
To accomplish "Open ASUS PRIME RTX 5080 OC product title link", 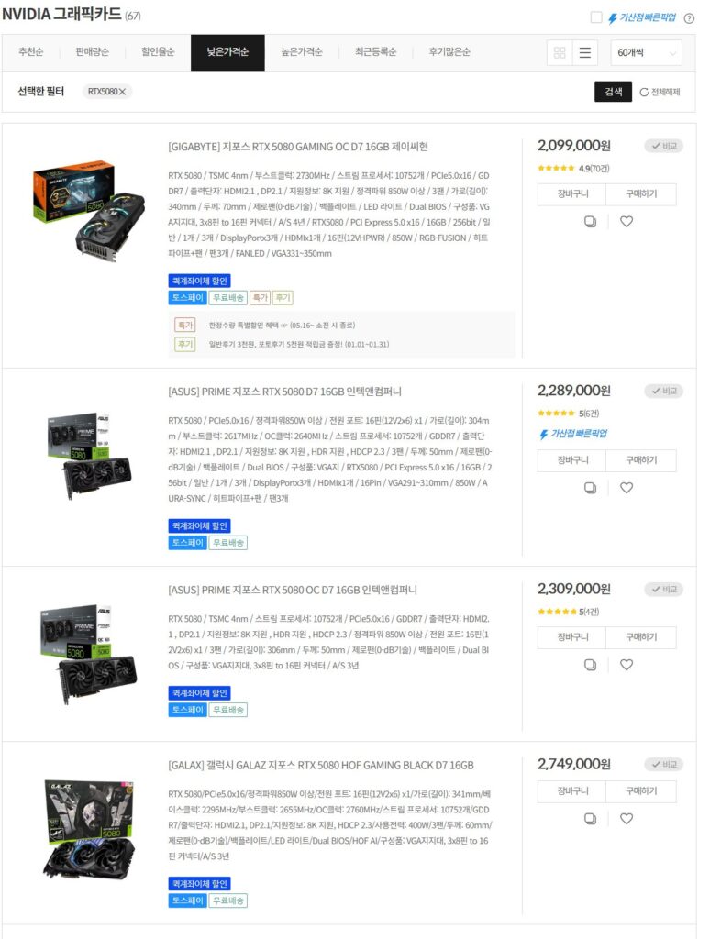I will pos(293,590).
